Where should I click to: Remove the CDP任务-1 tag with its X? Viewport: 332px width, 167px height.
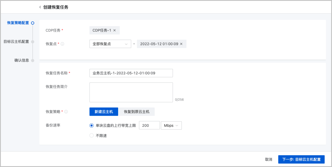coord(115,30)
